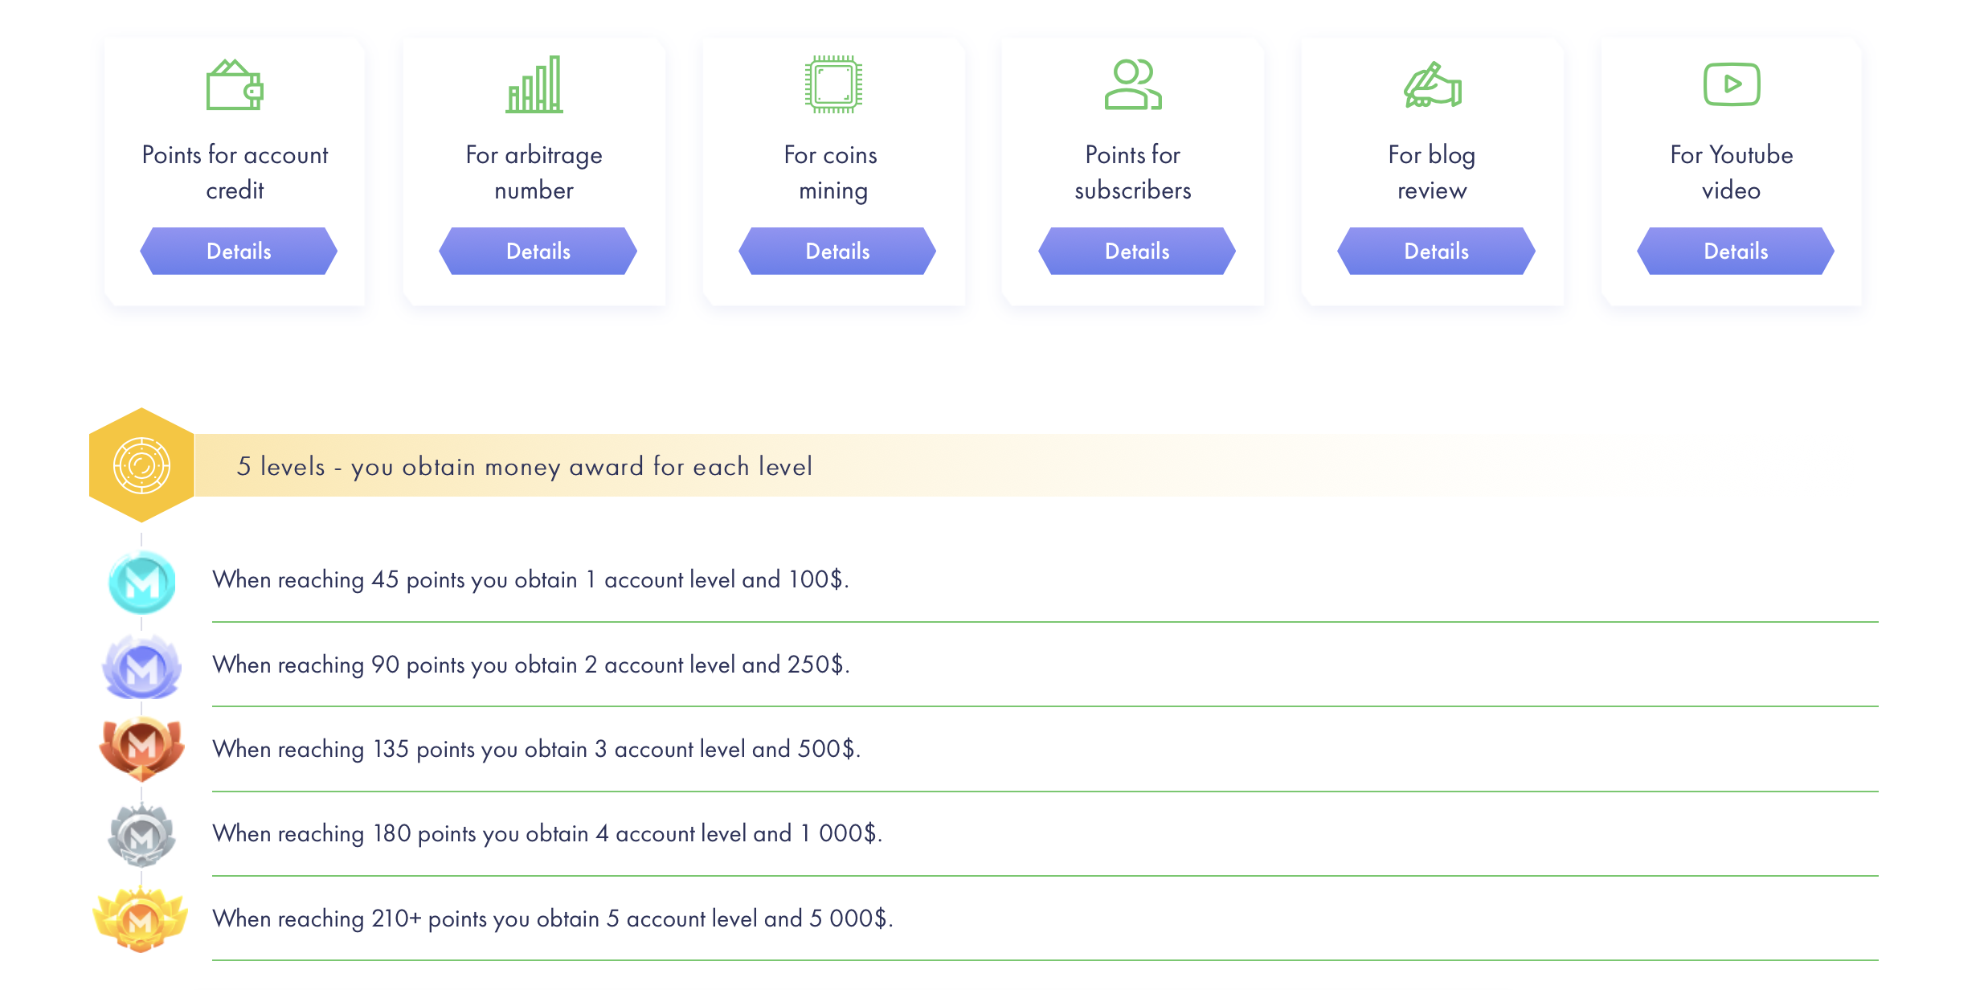
Task: Open Details for blog review
Action: click(x=1436, y=252)
